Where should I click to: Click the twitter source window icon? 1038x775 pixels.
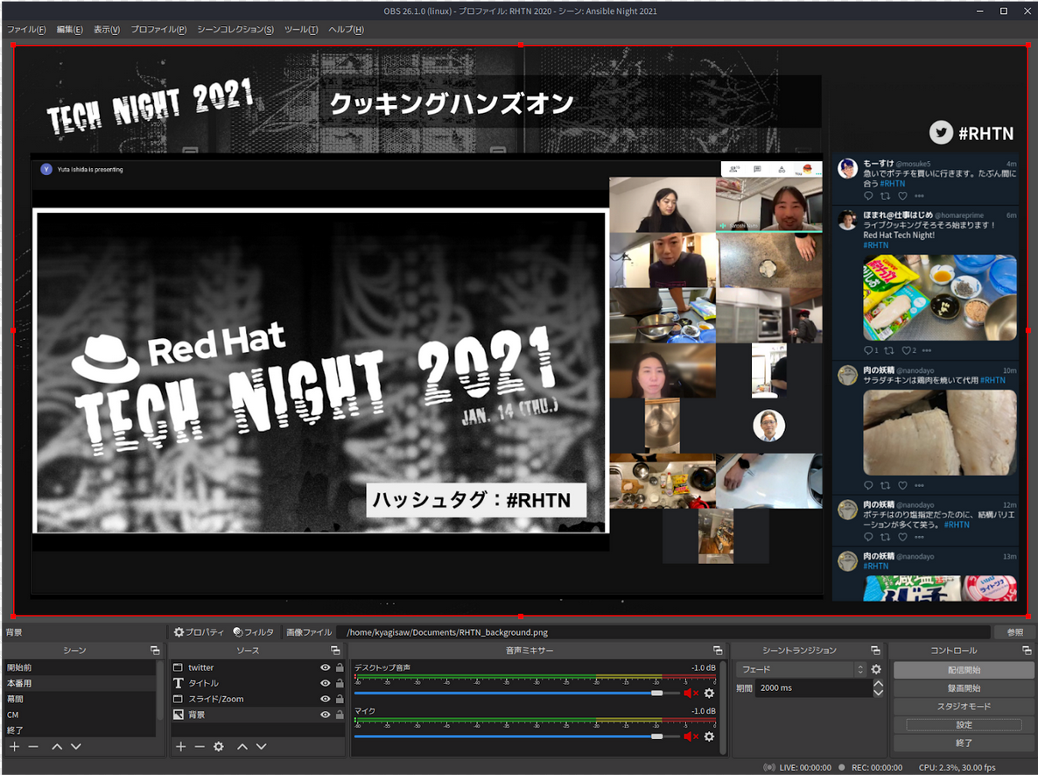(178, 667)
